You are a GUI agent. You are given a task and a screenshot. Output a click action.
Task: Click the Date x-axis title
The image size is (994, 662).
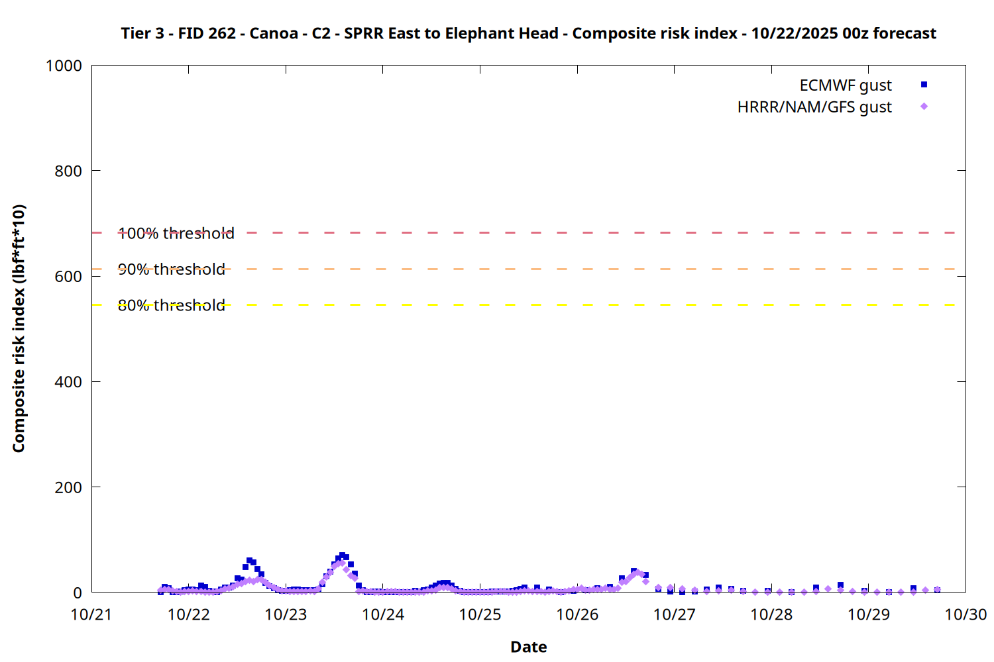528,647
